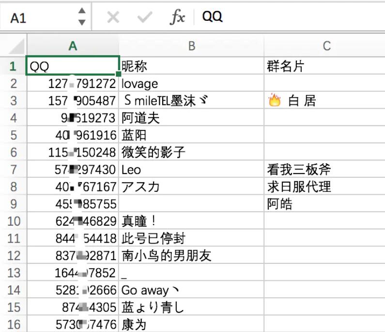Click the 群名片 header cell
This screenshot has height=332, width=385.
pyautogui.click(x=324, y=66)
